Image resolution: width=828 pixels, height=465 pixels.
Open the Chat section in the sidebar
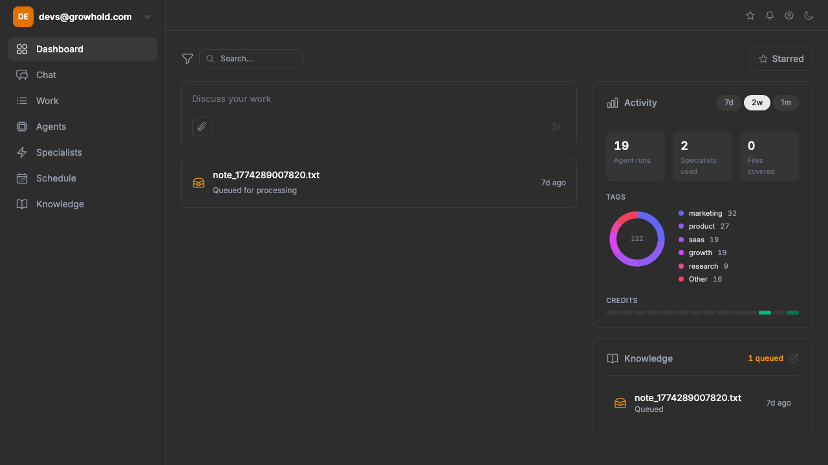(x=45, y=75)
